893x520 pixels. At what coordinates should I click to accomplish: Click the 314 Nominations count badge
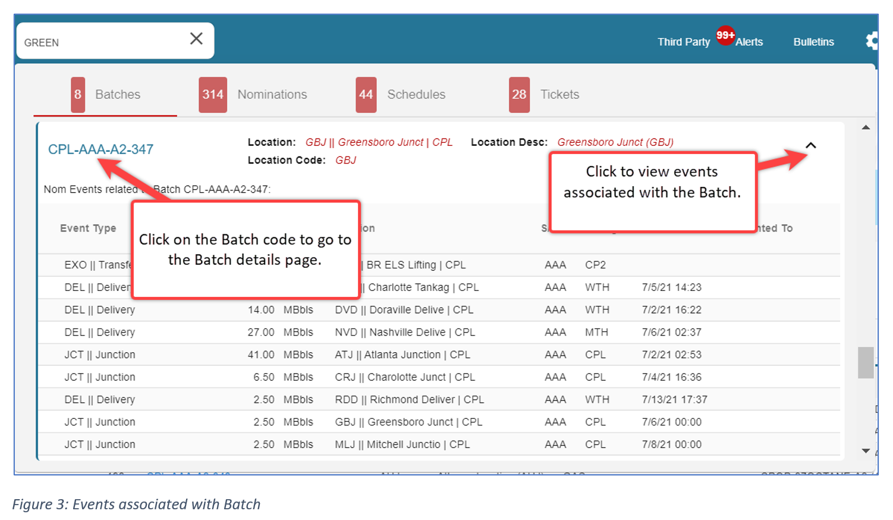coord(212,95)
